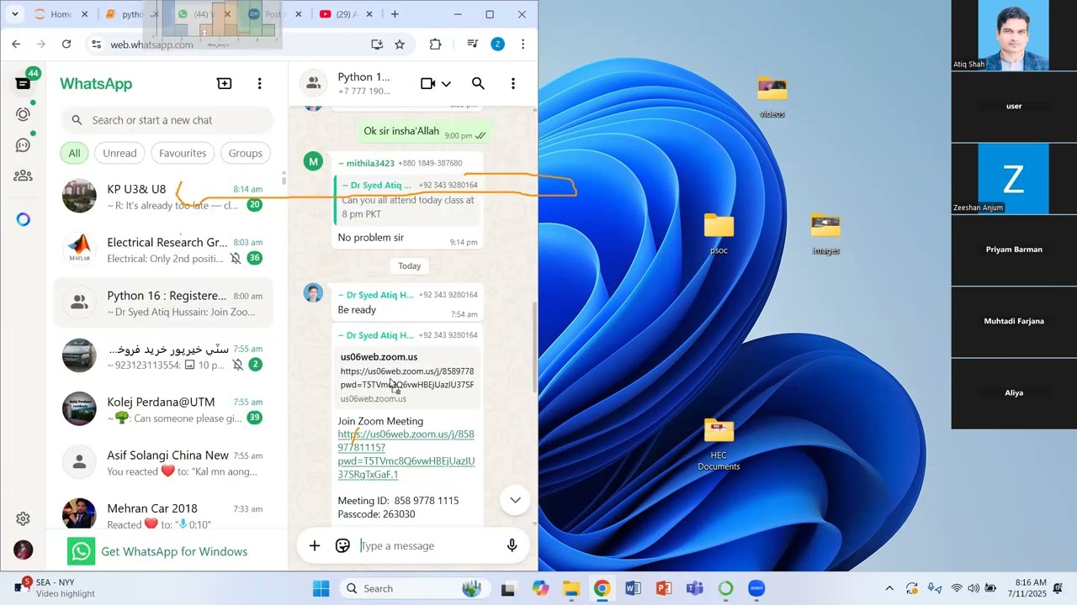Open Communities from the WhatsApp left rail
The image size is (1077, 605).
[24, 176]
